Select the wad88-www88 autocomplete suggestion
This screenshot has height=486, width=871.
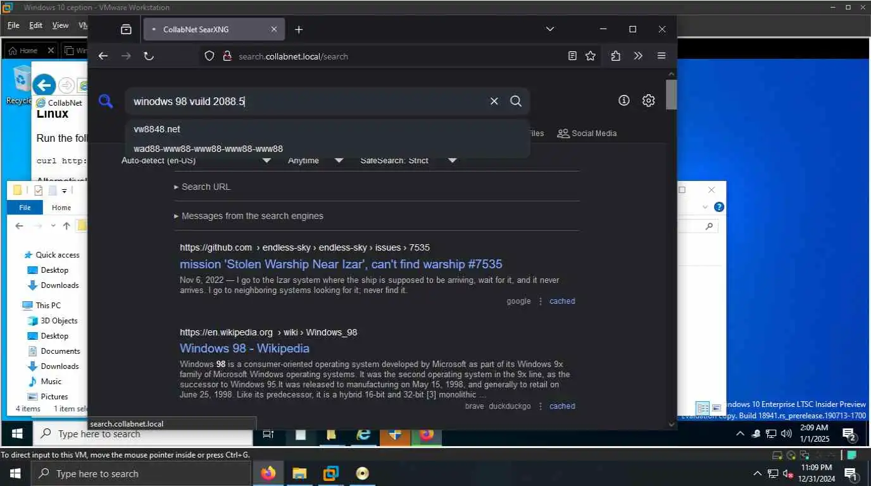pyautogui.click(x=327, y=149)
